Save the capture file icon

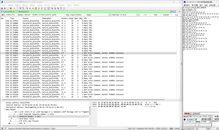17,8
